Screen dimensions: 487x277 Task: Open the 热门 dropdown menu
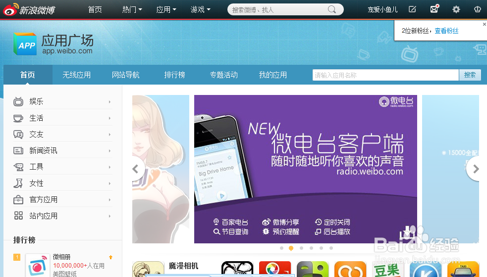132,9
